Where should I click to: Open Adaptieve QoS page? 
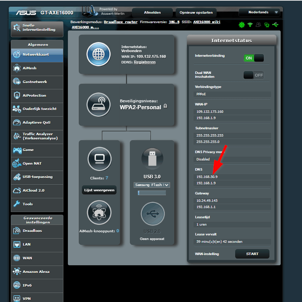pyautogui.click(x=37, y=122)
